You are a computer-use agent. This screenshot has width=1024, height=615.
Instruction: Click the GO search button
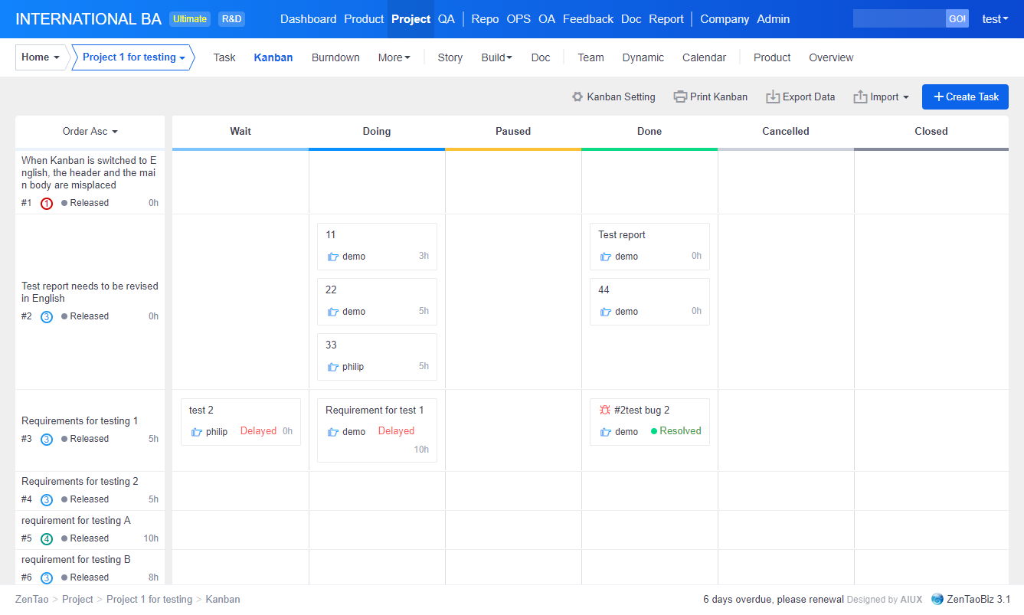pos(957,18)
